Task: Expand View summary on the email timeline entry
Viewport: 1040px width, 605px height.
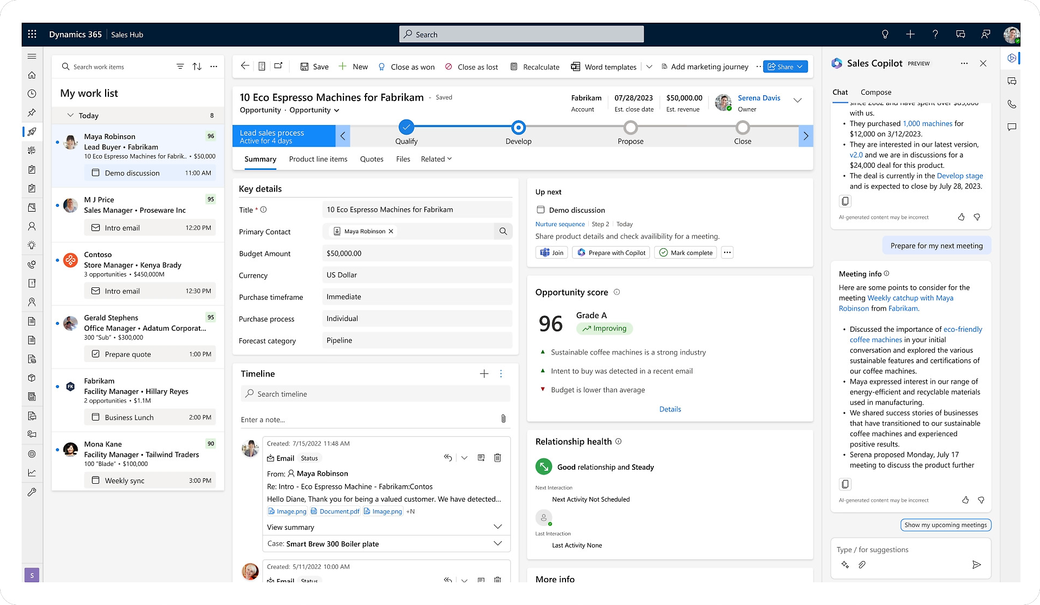Action: click(497, 527)
